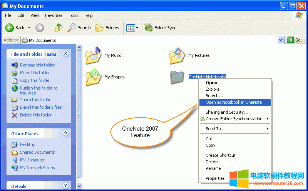Screen dimensions: 308x191
Task: Click the green Go arrow icon
Action: click(x=290, y=40)
